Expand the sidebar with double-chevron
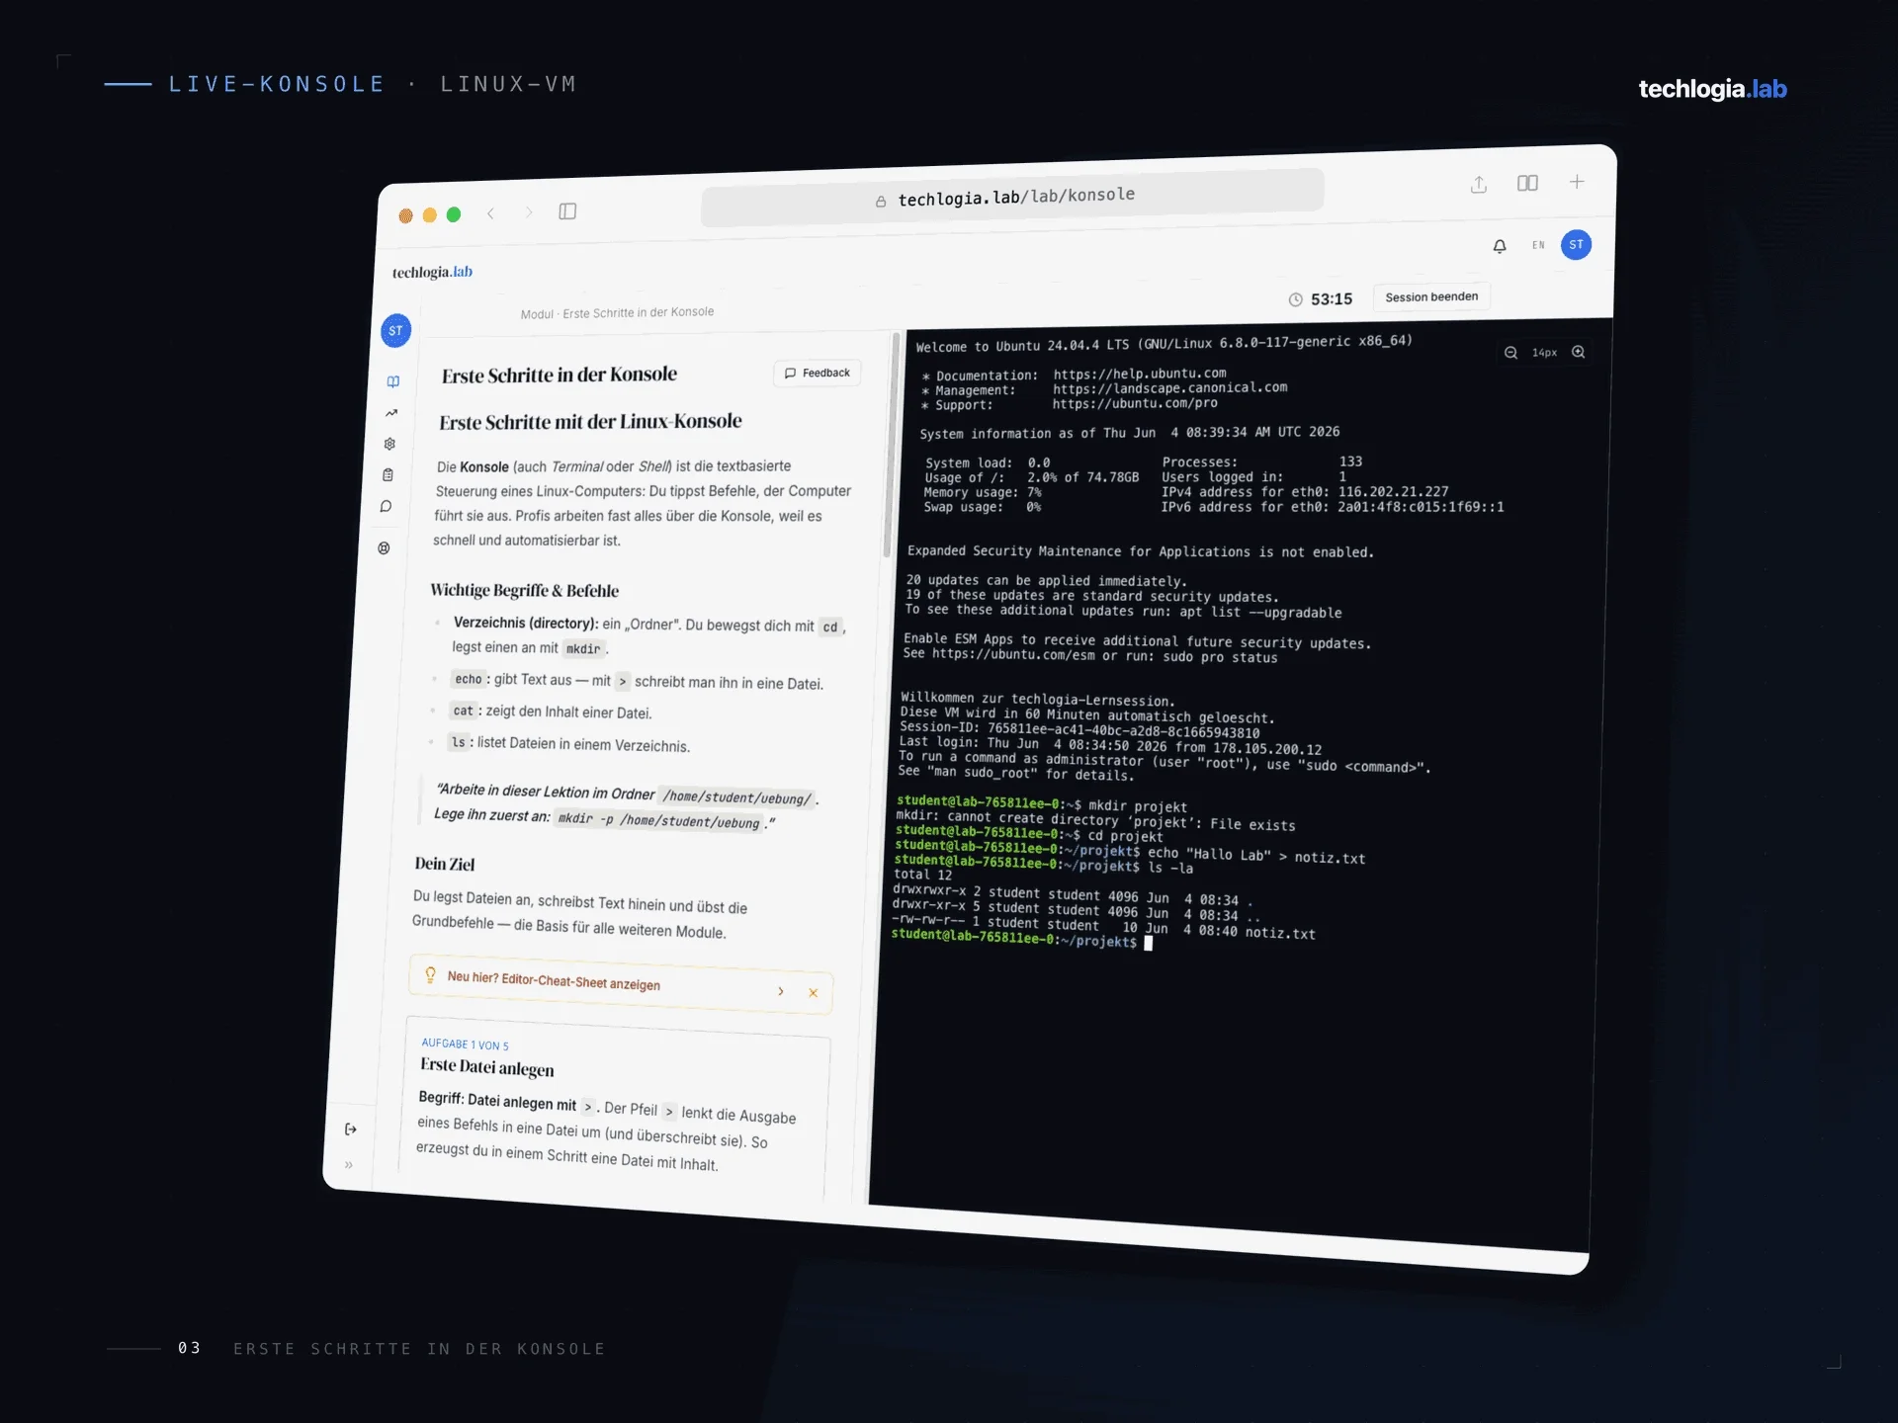This screenshot has height=1423, width=1898. point(349,1165)
